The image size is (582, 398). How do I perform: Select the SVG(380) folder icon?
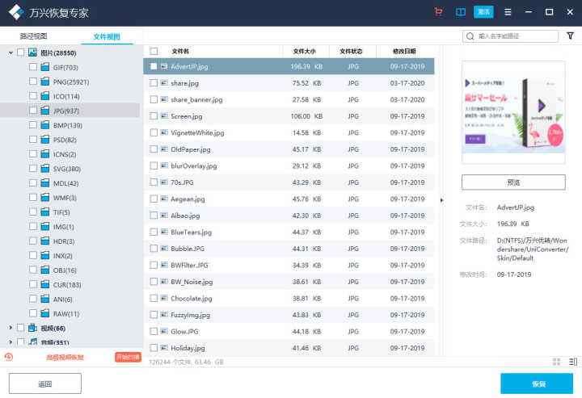click(45, 168)
